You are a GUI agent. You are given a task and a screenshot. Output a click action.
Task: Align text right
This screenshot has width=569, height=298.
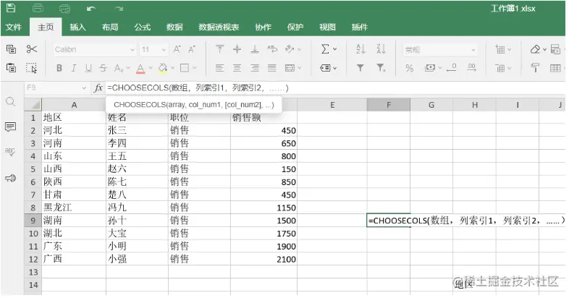coord(255,68)
